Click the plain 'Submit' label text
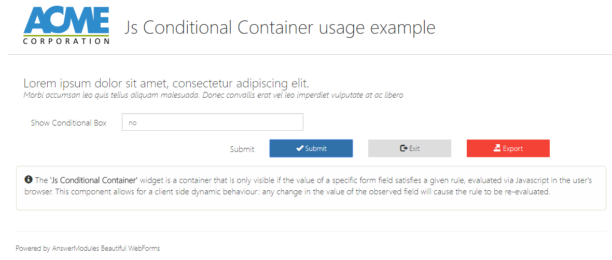612x260 pixels. (242, 149)
